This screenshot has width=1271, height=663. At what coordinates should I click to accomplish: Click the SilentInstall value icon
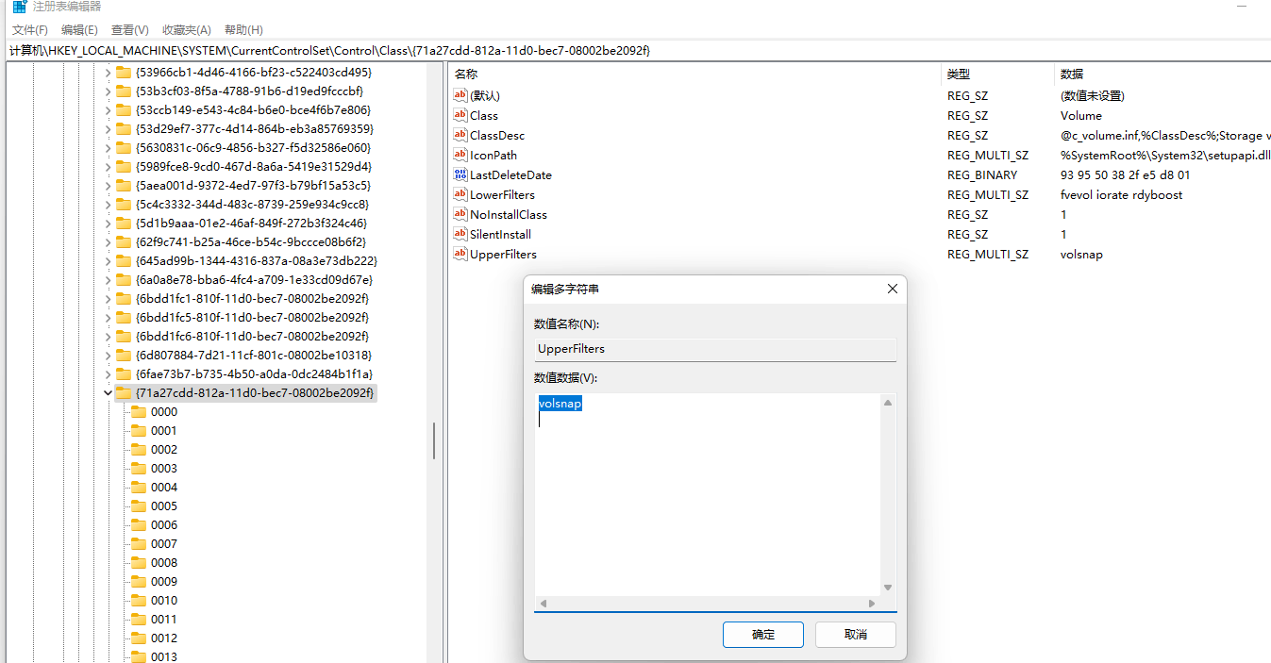(460, 234)
